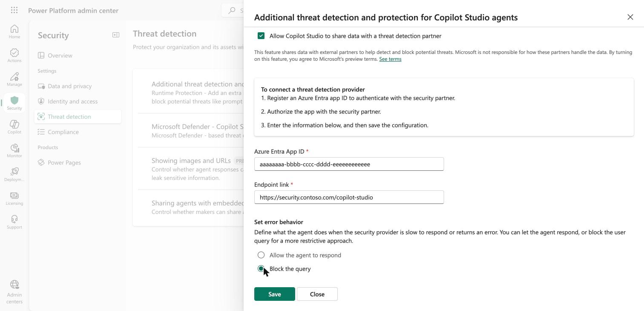Uncheck Allow Copilot Studio to share data

click(x=261, y=36)
